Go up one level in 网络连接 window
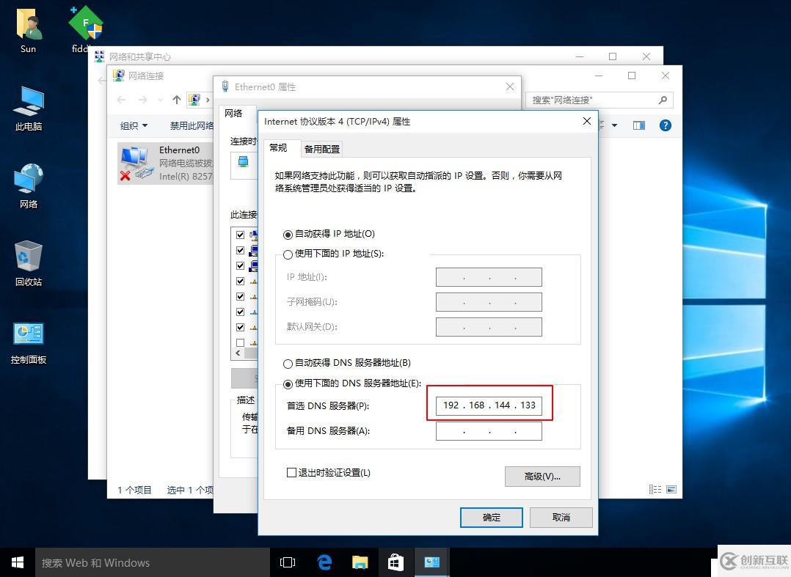 176,100
